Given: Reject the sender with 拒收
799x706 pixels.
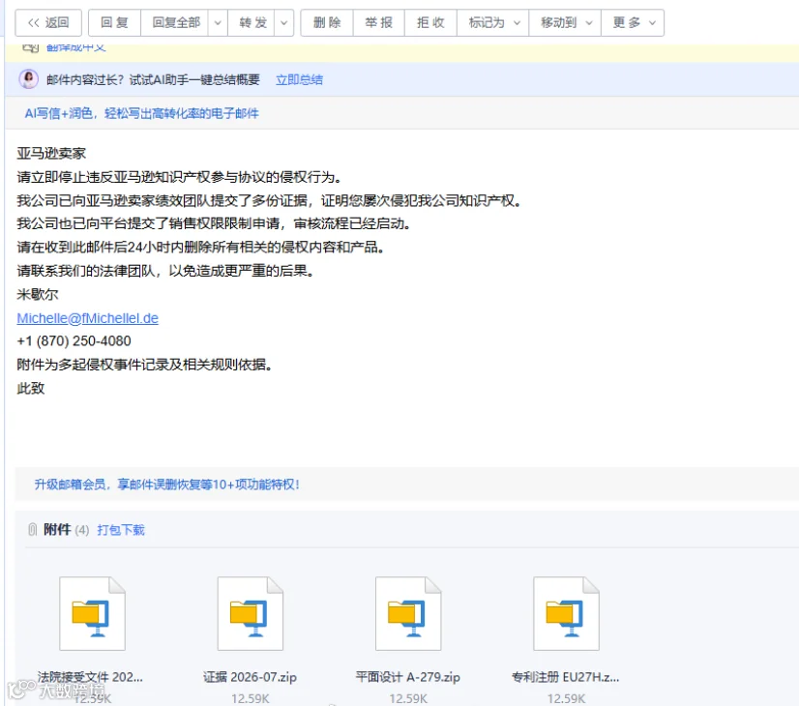Looking at the screenshot, I should (430, 23).
